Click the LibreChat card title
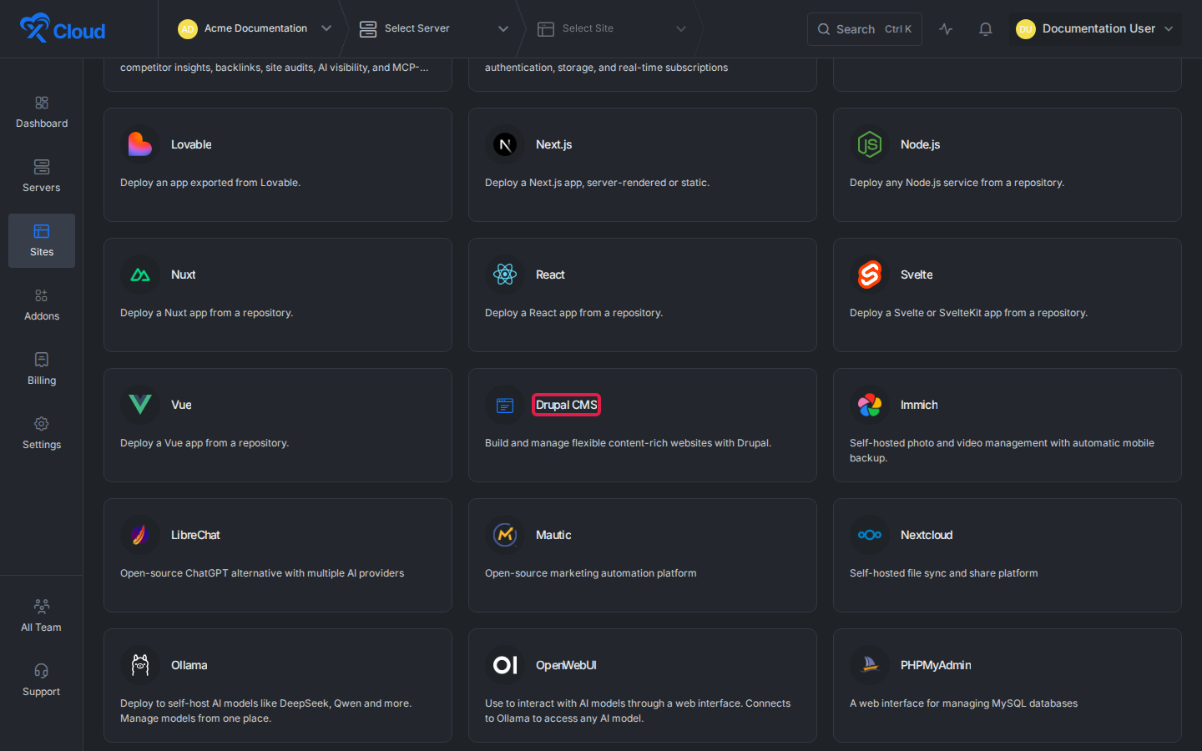 (x=195, y=535)
